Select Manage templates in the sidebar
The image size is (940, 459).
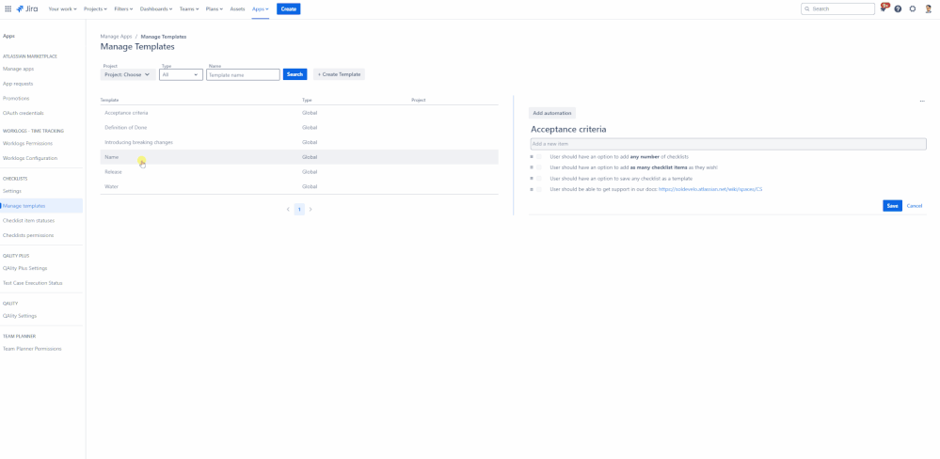[41, 206]
